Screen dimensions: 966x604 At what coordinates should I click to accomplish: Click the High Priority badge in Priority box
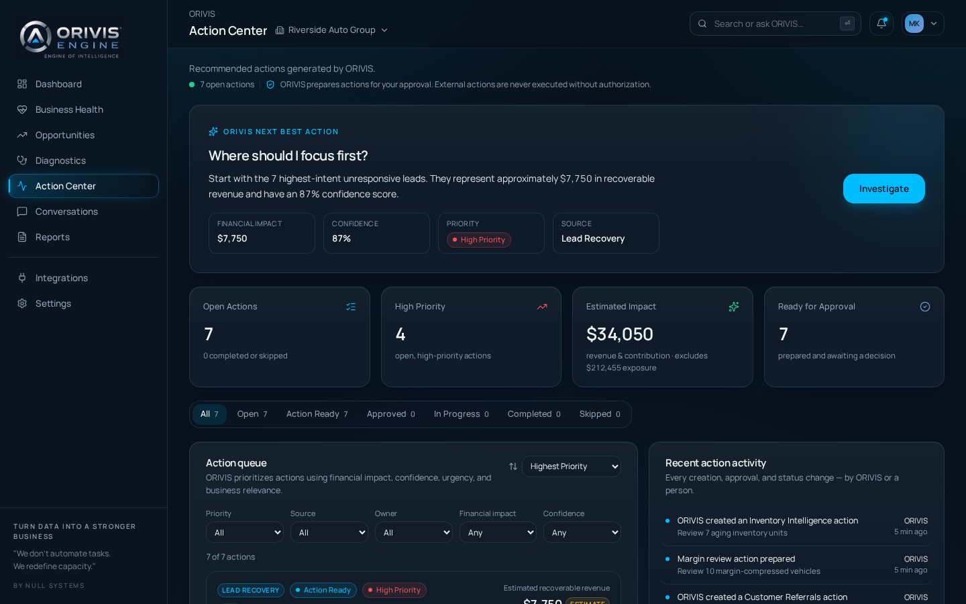(479, 240)
